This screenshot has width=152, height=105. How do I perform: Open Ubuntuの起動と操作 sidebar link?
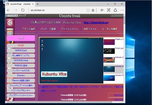pyautogui.click(x=21, y=81)
